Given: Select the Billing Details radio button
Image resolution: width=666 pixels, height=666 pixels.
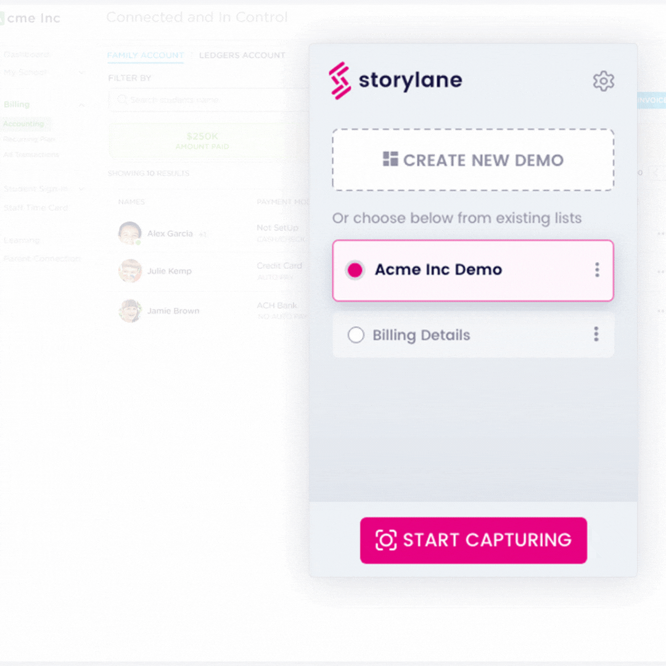Looking at the screenshot, I should pyautogui.click(x=356, y=335).
